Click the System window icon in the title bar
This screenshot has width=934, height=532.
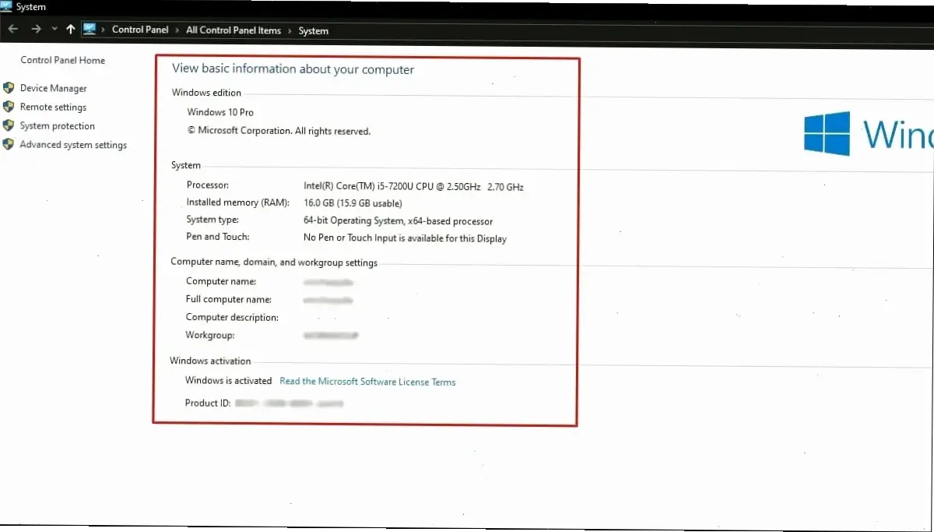coord(7,7)
